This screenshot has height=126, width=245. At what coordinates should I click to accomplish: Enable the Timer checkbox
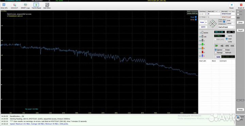point(200,17)
